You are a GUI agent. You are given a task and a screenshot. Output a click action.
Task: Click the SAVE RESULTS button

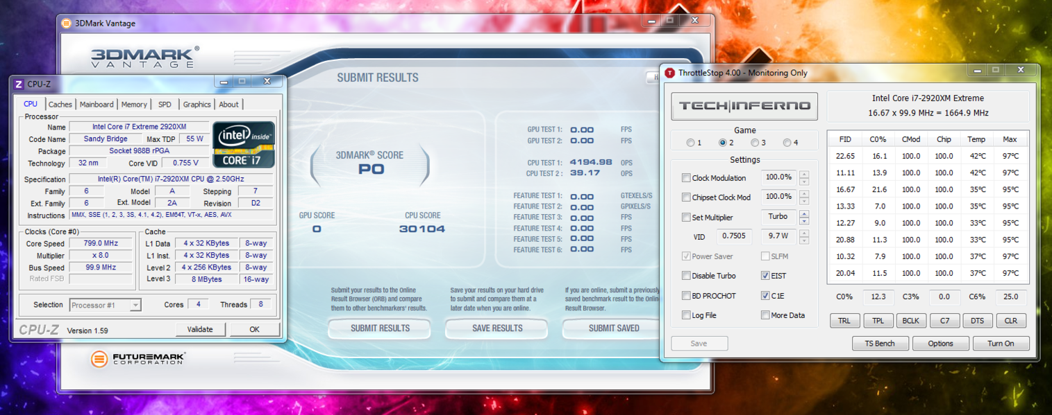497,328
